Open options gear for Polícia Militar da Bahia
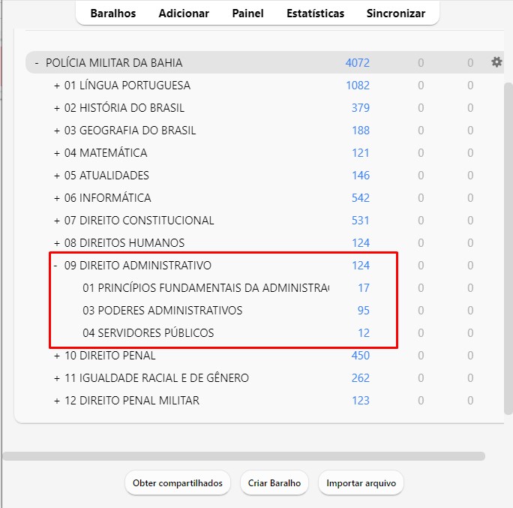513x508 pixels. [x=496, y=62]
